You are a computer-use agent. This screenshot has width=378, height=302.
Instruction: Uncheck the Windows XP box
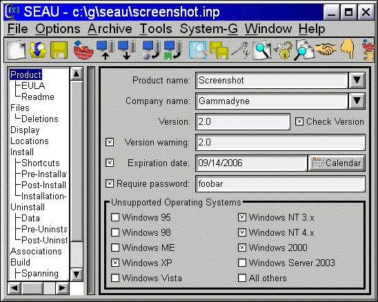(115, 263)
